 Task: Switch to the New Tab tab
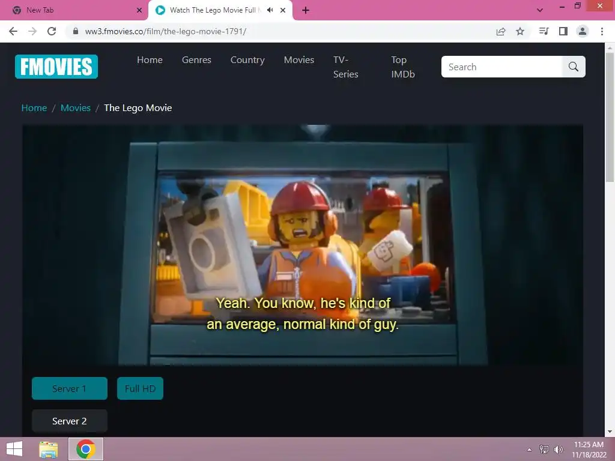click(74, 10)
